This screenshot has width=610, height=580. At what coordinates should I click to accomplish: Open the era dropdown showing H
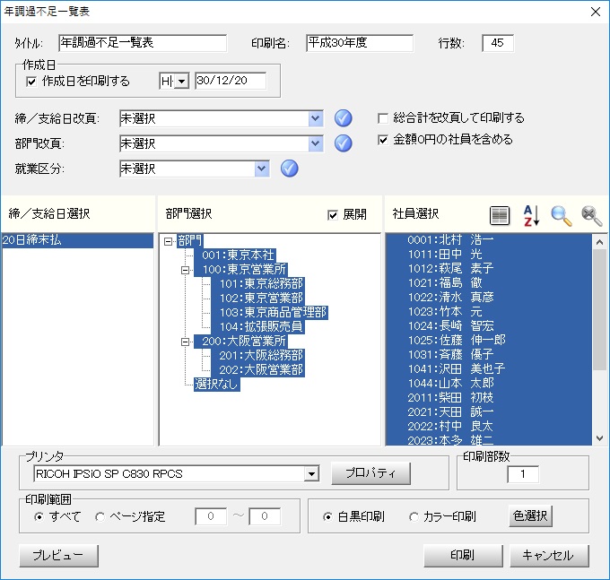pyautogui.click(x=181, y=82)
